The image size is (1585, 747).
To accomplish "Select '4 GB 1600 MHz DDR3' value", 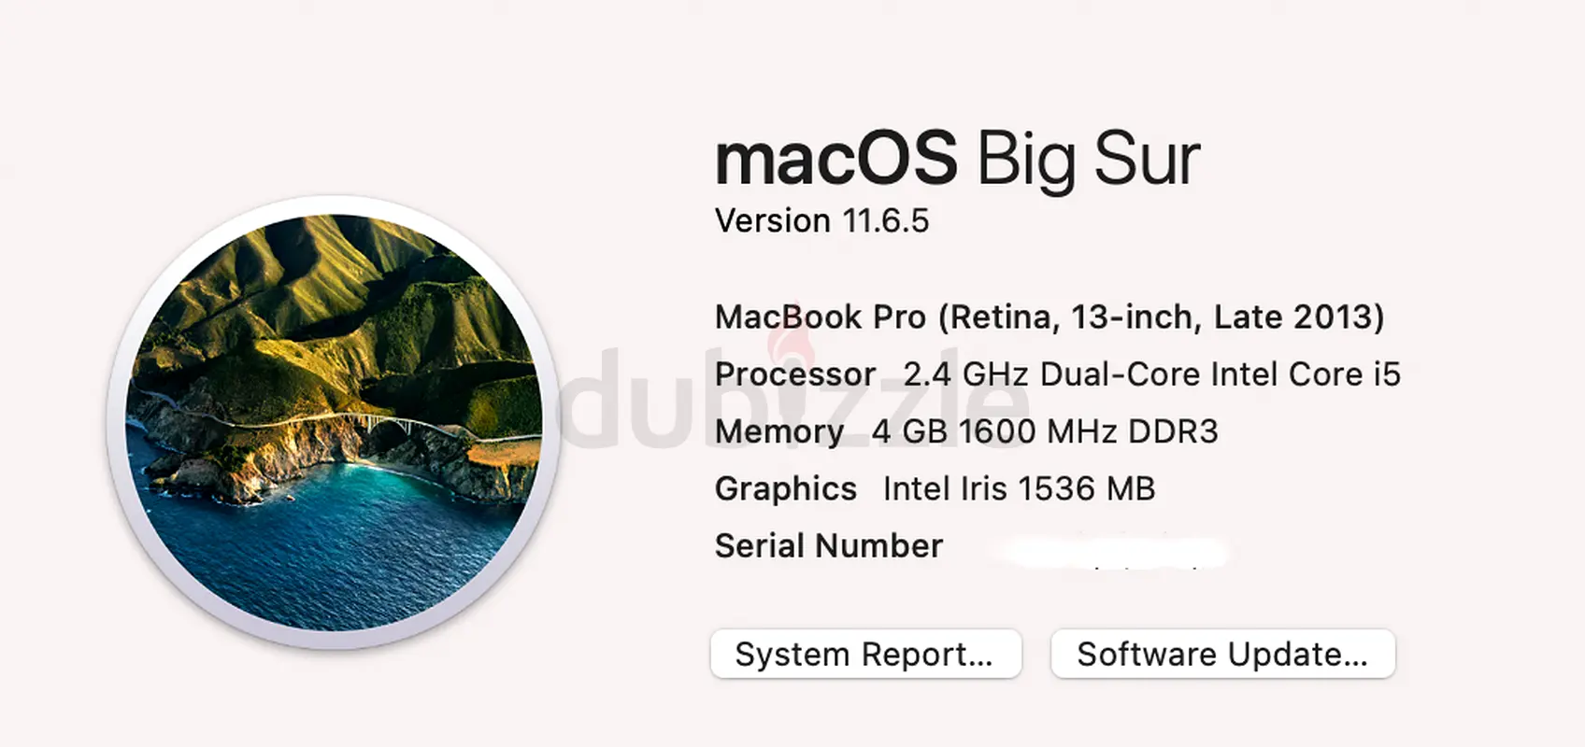I will point(1044,431).
